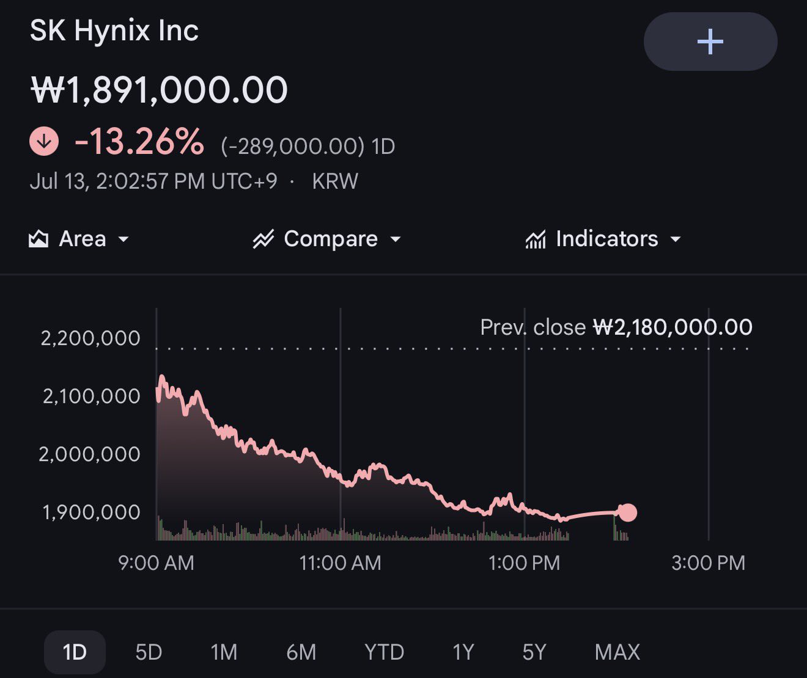Click the -13.26% change percentage
The image size is (807, 678).
click(139, 142)
